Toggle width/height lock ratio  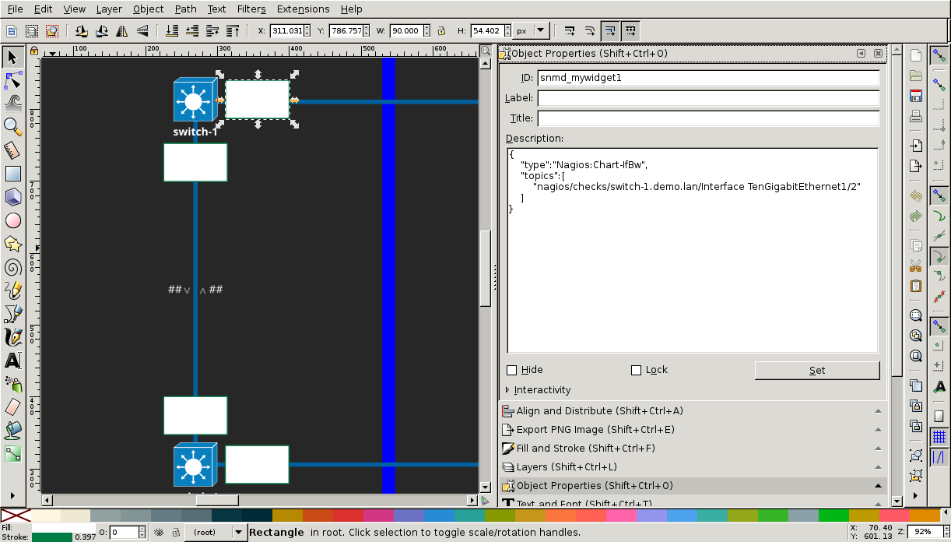441,31
